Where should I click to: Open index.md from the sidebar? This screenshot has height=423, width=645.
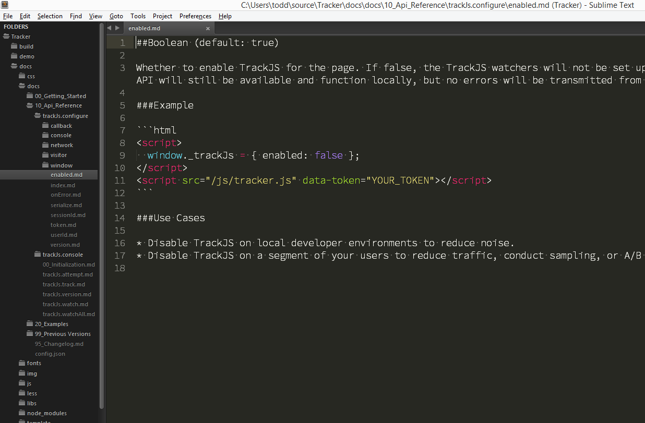[63, 185]
